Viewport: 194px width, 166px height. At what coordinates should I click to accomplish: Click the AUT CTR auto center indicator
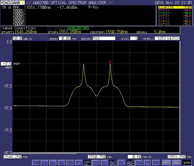tap(139, 163)
